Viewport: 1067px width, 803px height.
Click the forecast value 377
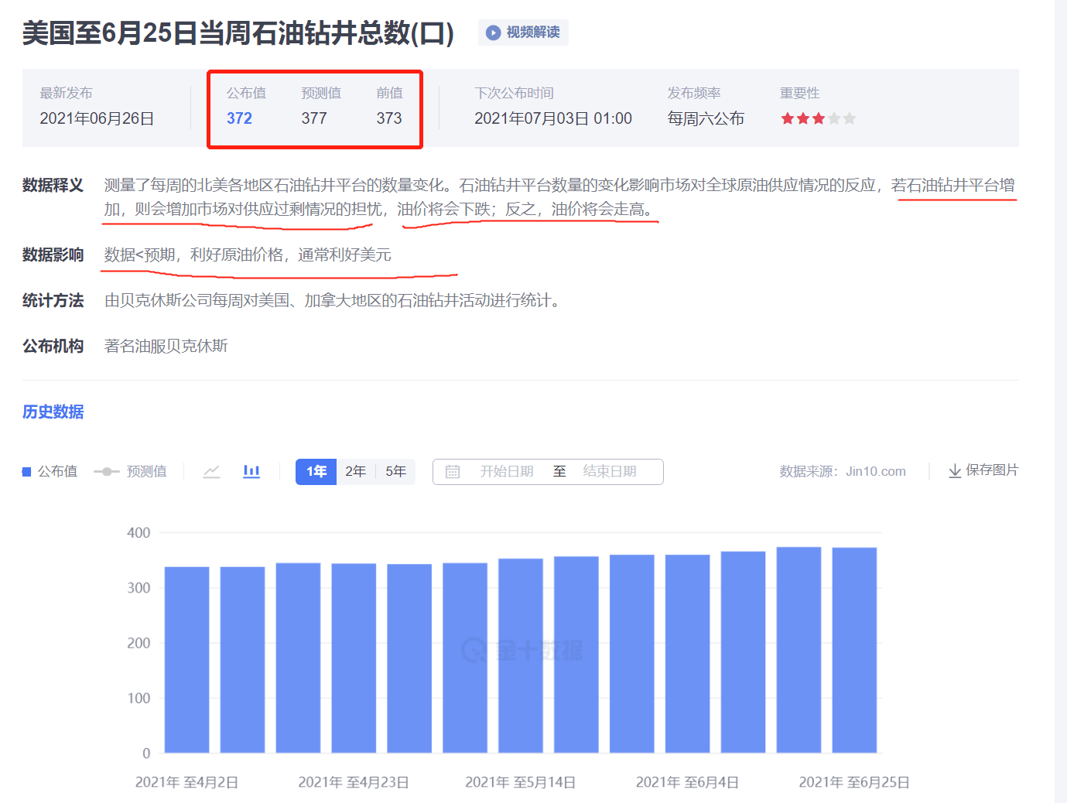[314, 118]
